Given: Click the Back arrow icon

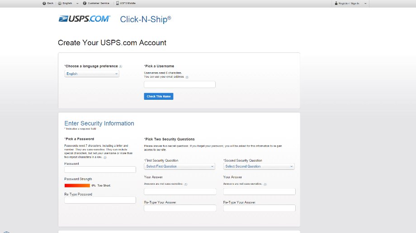Looking at the screenshot, I should [44, 3].
